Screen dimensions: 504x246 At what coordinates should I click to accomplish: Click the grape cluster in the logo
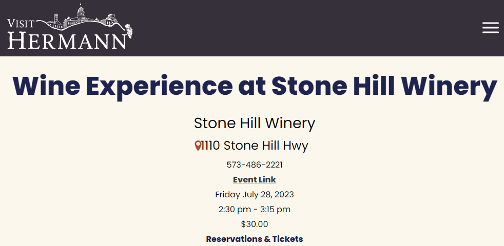click(128, 30)
